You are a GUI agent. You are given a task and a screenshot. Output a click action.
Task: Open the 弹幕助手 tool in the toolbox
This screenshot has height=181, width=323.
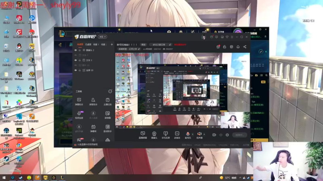[x=79, y=102]
